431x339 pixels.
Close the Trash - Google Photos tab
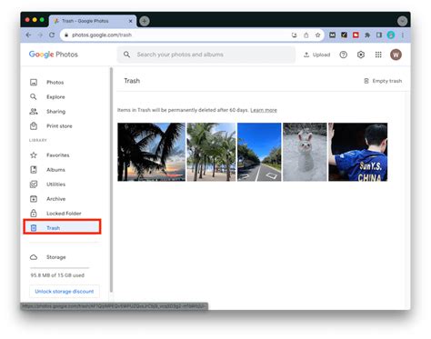pos(130,21)
